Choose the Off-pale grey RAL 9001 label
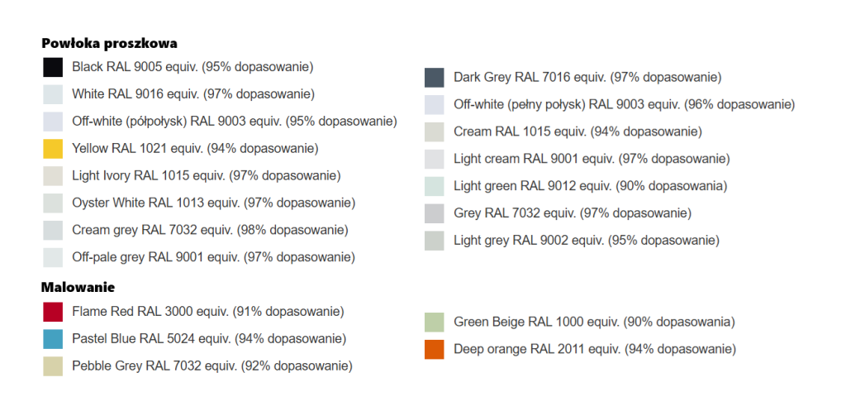This screenshot has height=411, width=846. 213,257
